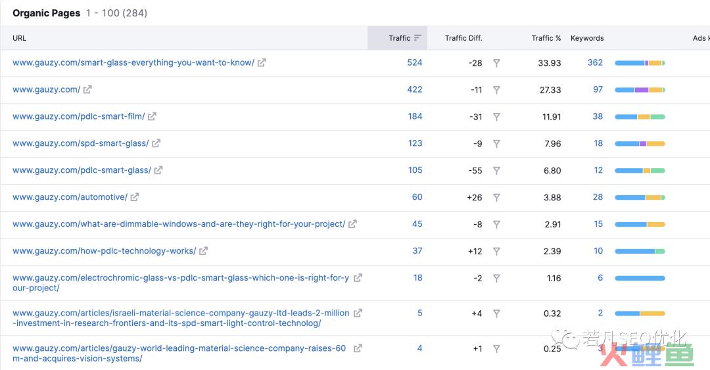Click keyword distribution bar in 362 keywords row
Viewport: 710px width, 370px height.
click(x=640, y=63)
